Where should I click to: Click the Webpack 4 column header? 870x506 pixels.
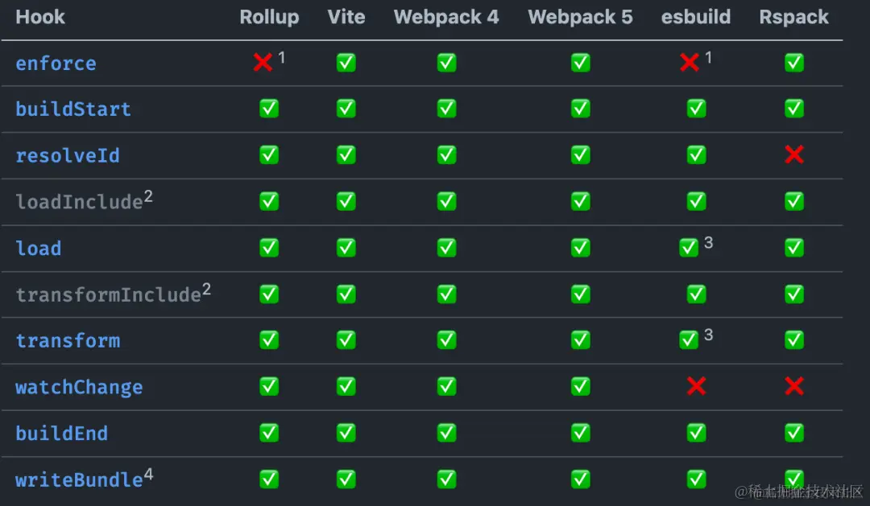pos(446,17)
